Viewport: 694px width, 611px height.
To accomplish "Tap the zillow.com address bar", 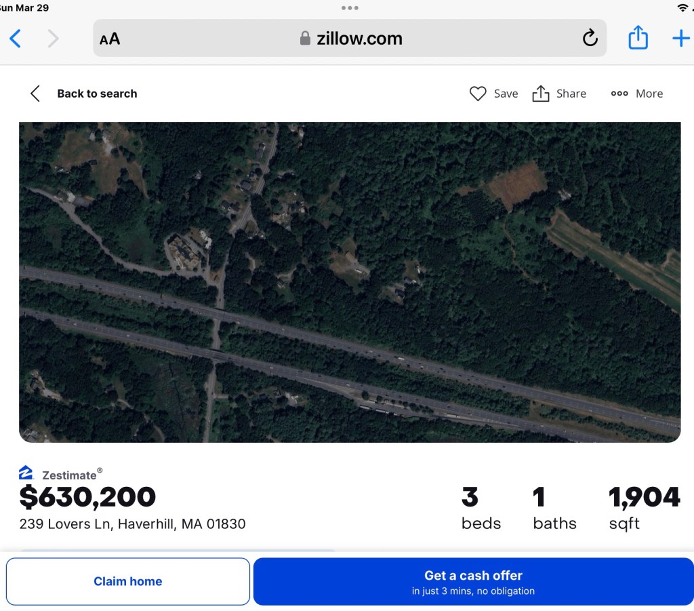I will (351, 39).
